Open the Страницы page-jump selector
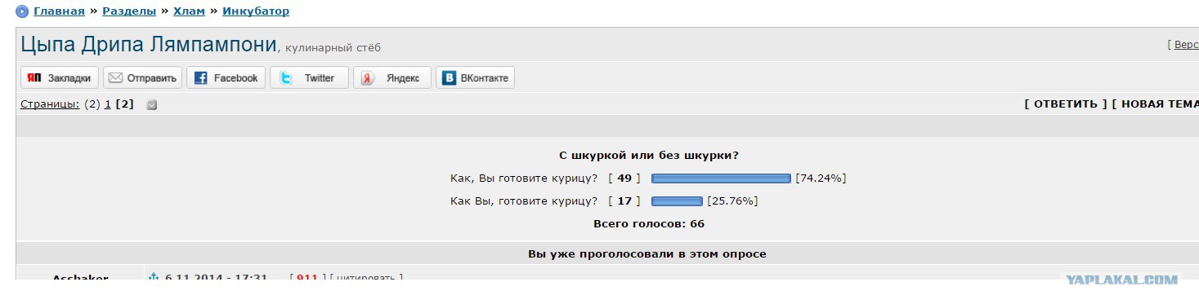This screenshot has height=304, width=1199. point(50,104)
